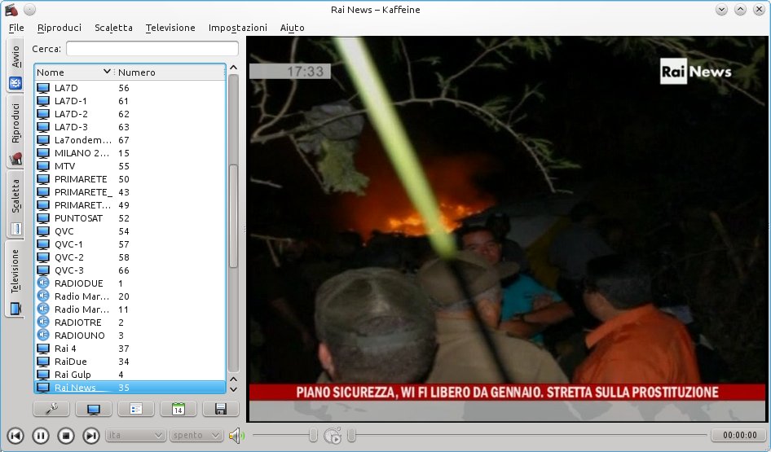Select the LA7D-3 channel
771x452 pixels.
(130, 127)
